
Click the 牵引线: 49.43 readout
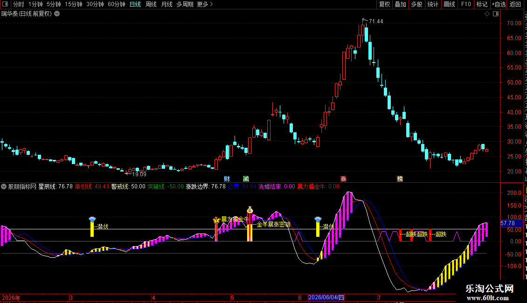tap(92, 186)
